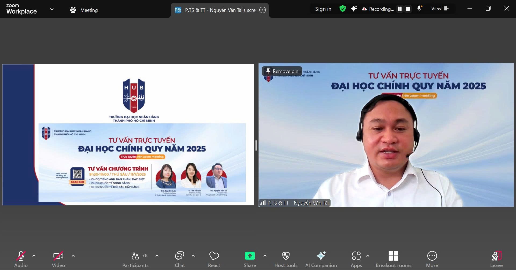Switch to the Meeting tab
Screen dimensions: 516x270
point(84,10)
